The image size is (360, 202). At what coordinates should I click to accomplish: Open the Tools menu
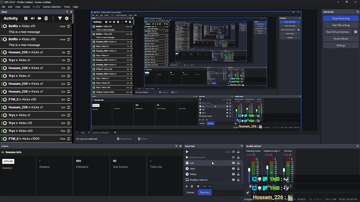pos(67,7)
